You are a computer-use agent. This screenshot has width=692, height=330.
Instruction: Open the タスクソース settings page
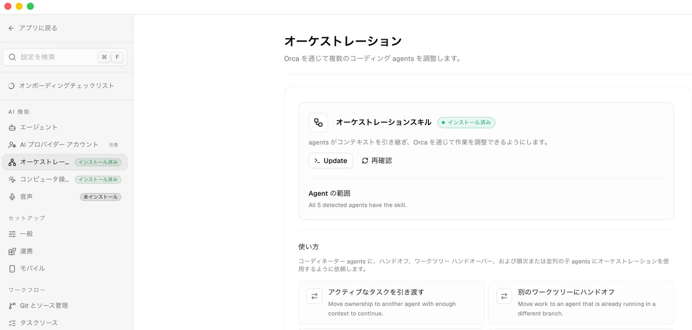65,323
